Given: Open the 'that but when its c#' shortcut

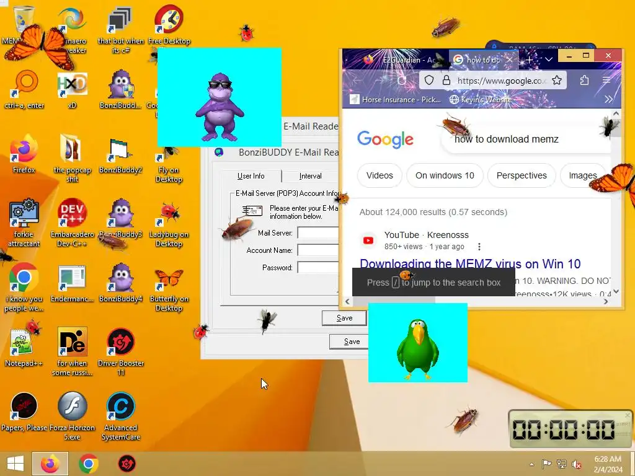Looking at the screenshot, I should click(121, 30).
